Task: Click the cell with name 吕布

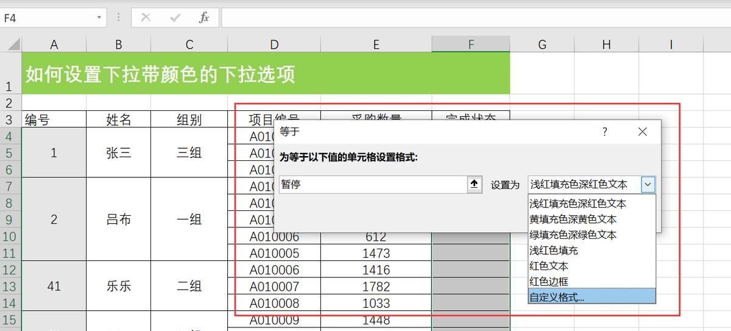Action: tap(119, 219)
